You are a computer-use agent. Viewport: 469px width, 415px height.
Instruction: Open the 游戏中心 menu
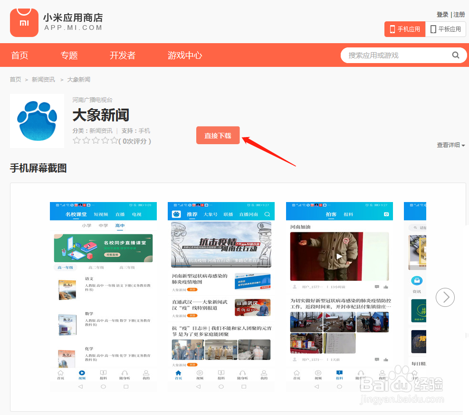pyautogui.click(x=184, y=55)
